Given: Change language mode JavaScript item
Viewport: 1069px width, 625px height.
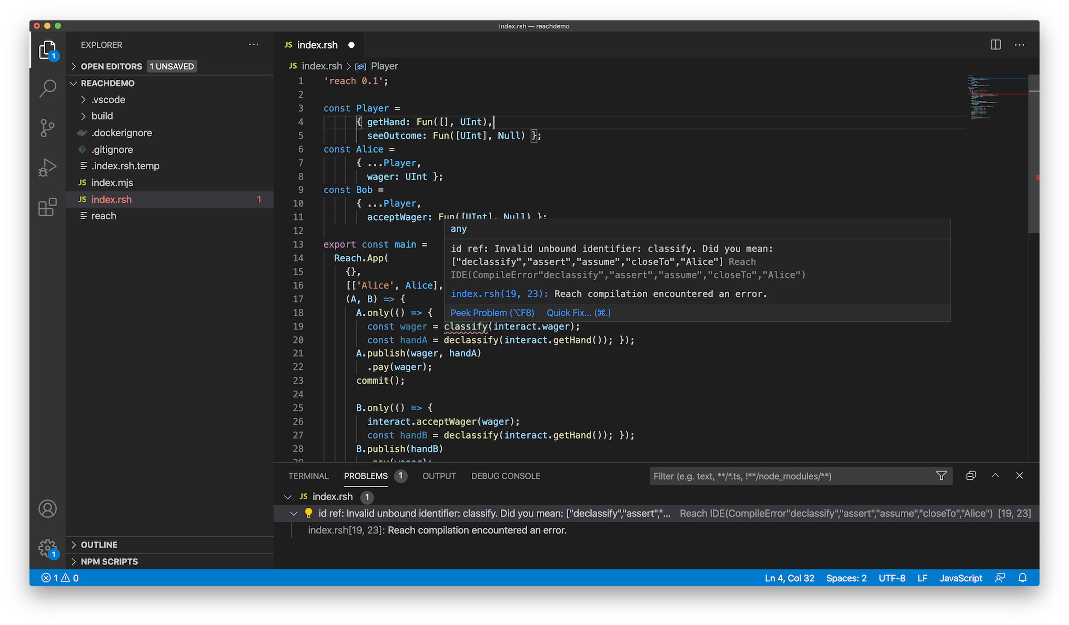Looking at the screenshot, I should pyautogui.click(x=961, y=578).
